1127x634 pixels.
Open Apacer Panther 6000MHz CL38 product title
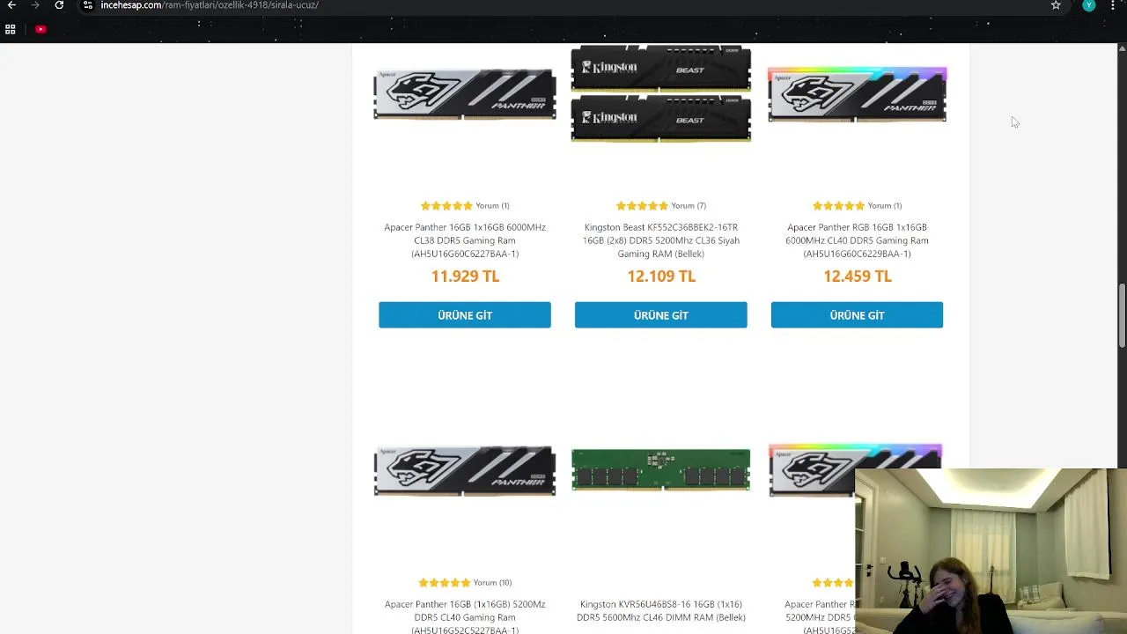[x=465, y=240]
